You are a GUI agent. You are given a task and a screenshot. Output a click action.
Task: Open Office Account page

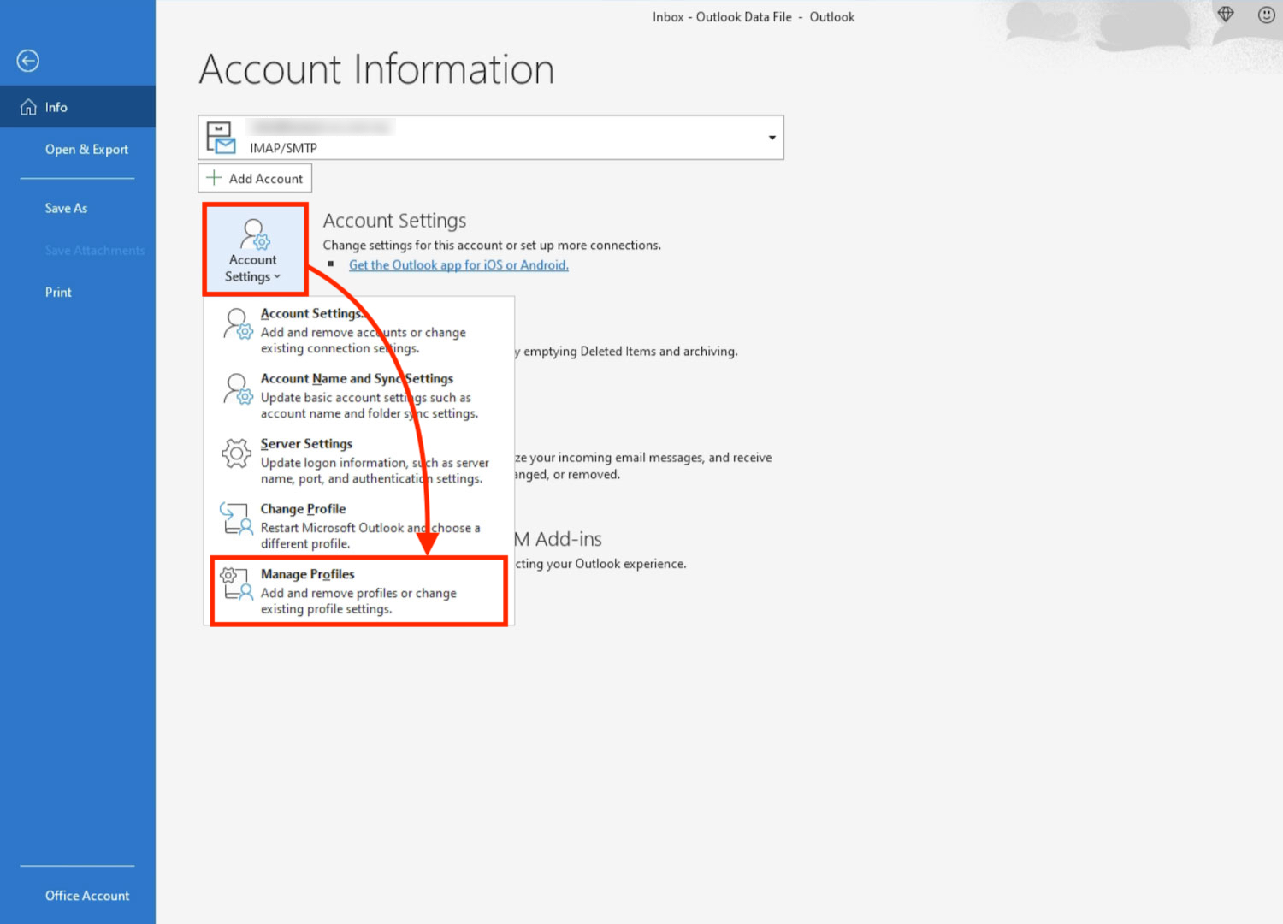coord(87,895)
